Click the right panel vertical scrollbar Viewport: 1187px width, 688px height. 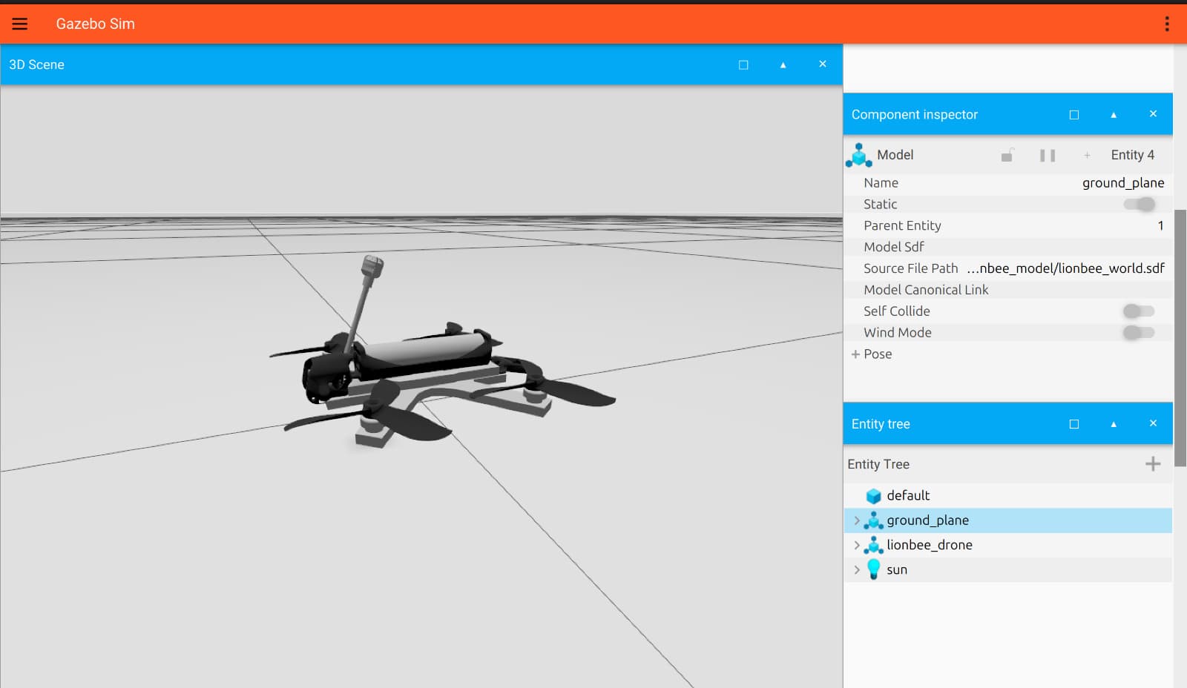click(x=1180, y=337)
